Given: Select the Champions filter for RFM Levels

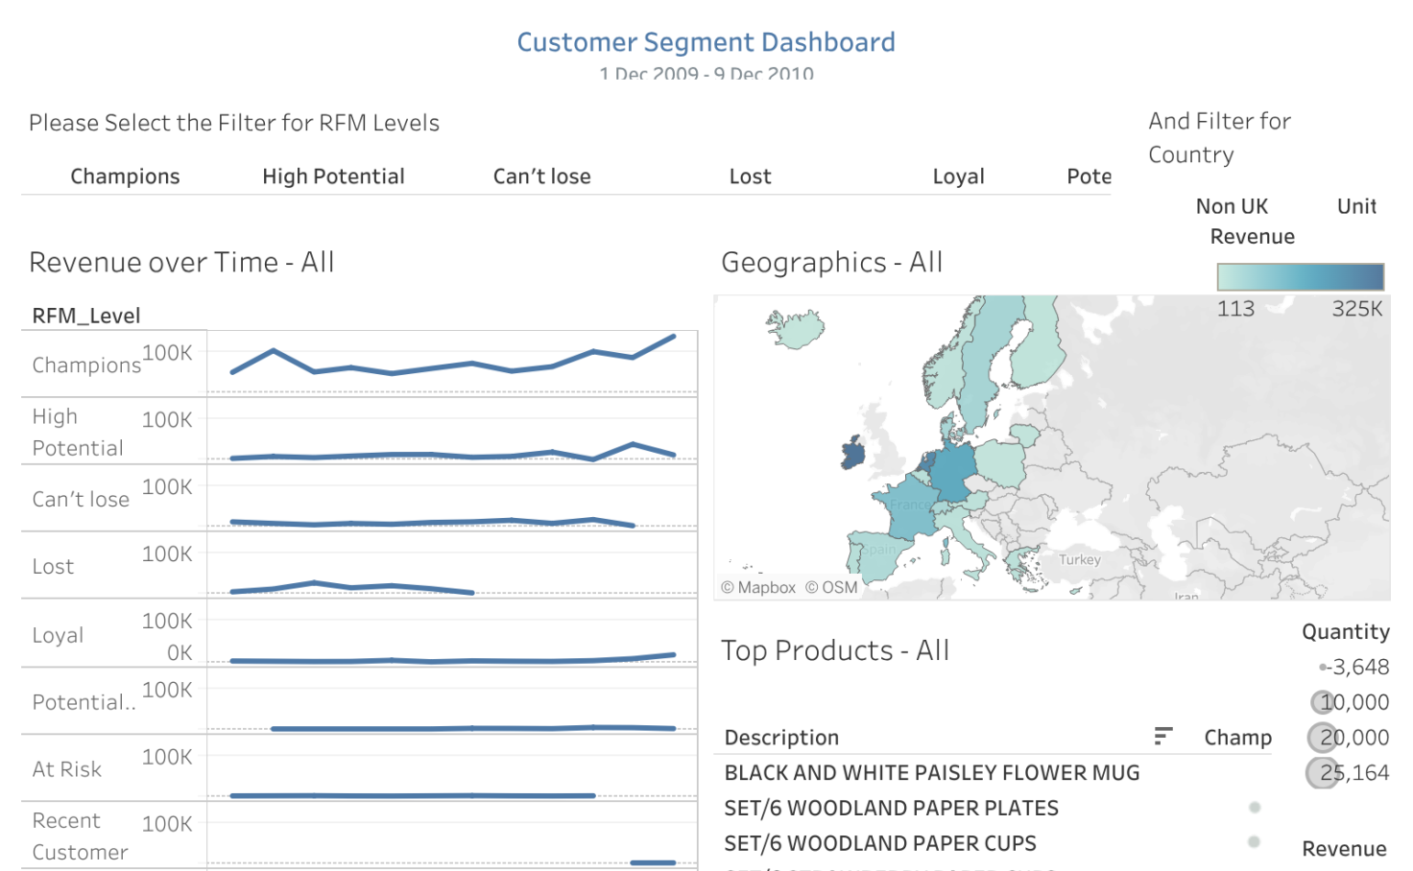Looking at the screenshot, I should click(125, 176).
